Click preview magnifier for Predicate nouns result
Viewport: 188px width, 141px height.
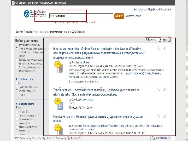tap(158, 116)
